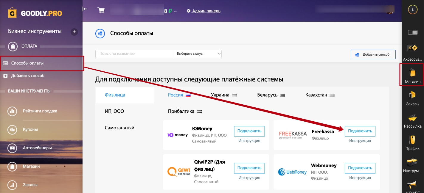This screenshot has height=193, width=424.
Task: Open Инструкция for QiwiP2P
Action: [249, 178]
